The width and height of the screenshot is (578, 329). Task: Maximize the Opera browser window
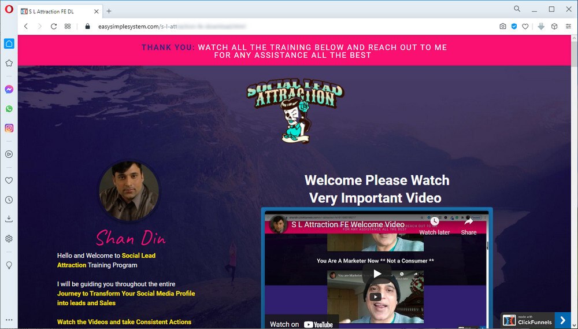(x=551, y=9)
